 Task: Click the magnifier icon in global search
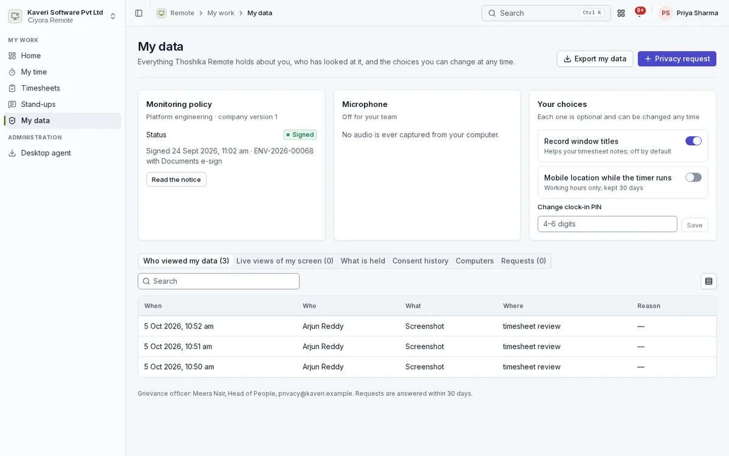pos(492,13)
